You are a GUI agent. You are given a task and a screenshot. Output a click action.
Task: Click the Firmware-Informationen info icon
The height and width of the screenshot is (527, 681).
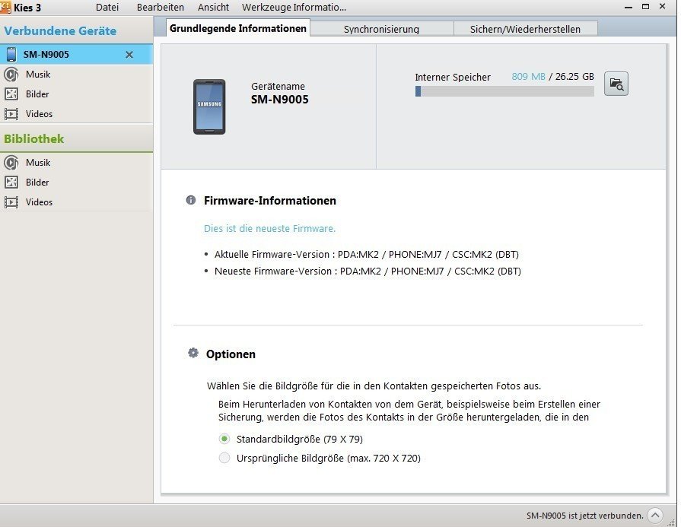click(191, 200)
